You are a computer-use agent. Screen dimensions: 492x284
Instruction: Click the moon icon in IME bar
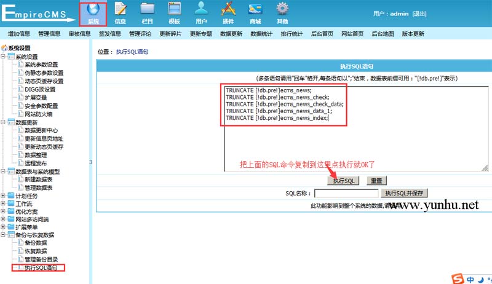click(x=481, y=279)
